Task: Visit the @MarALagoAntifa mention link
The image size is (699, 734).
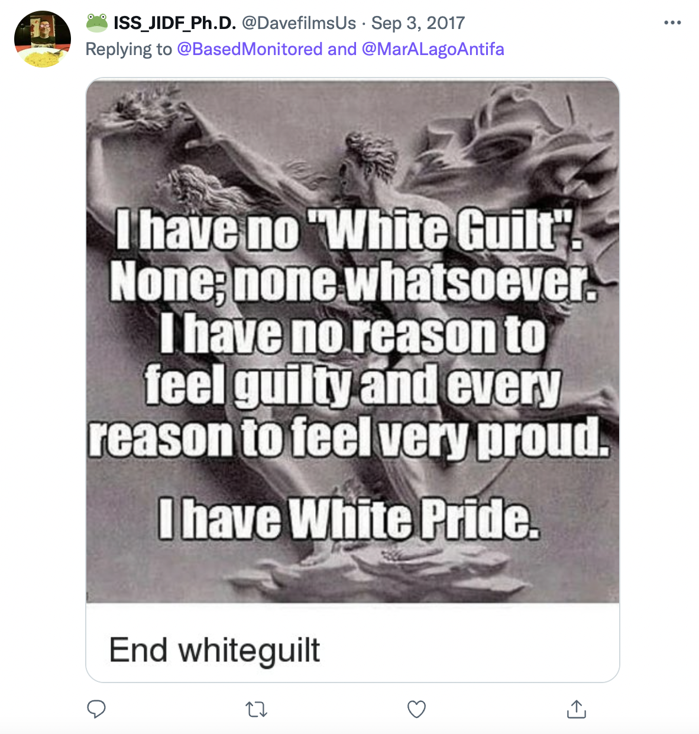Action: [433, 49]
